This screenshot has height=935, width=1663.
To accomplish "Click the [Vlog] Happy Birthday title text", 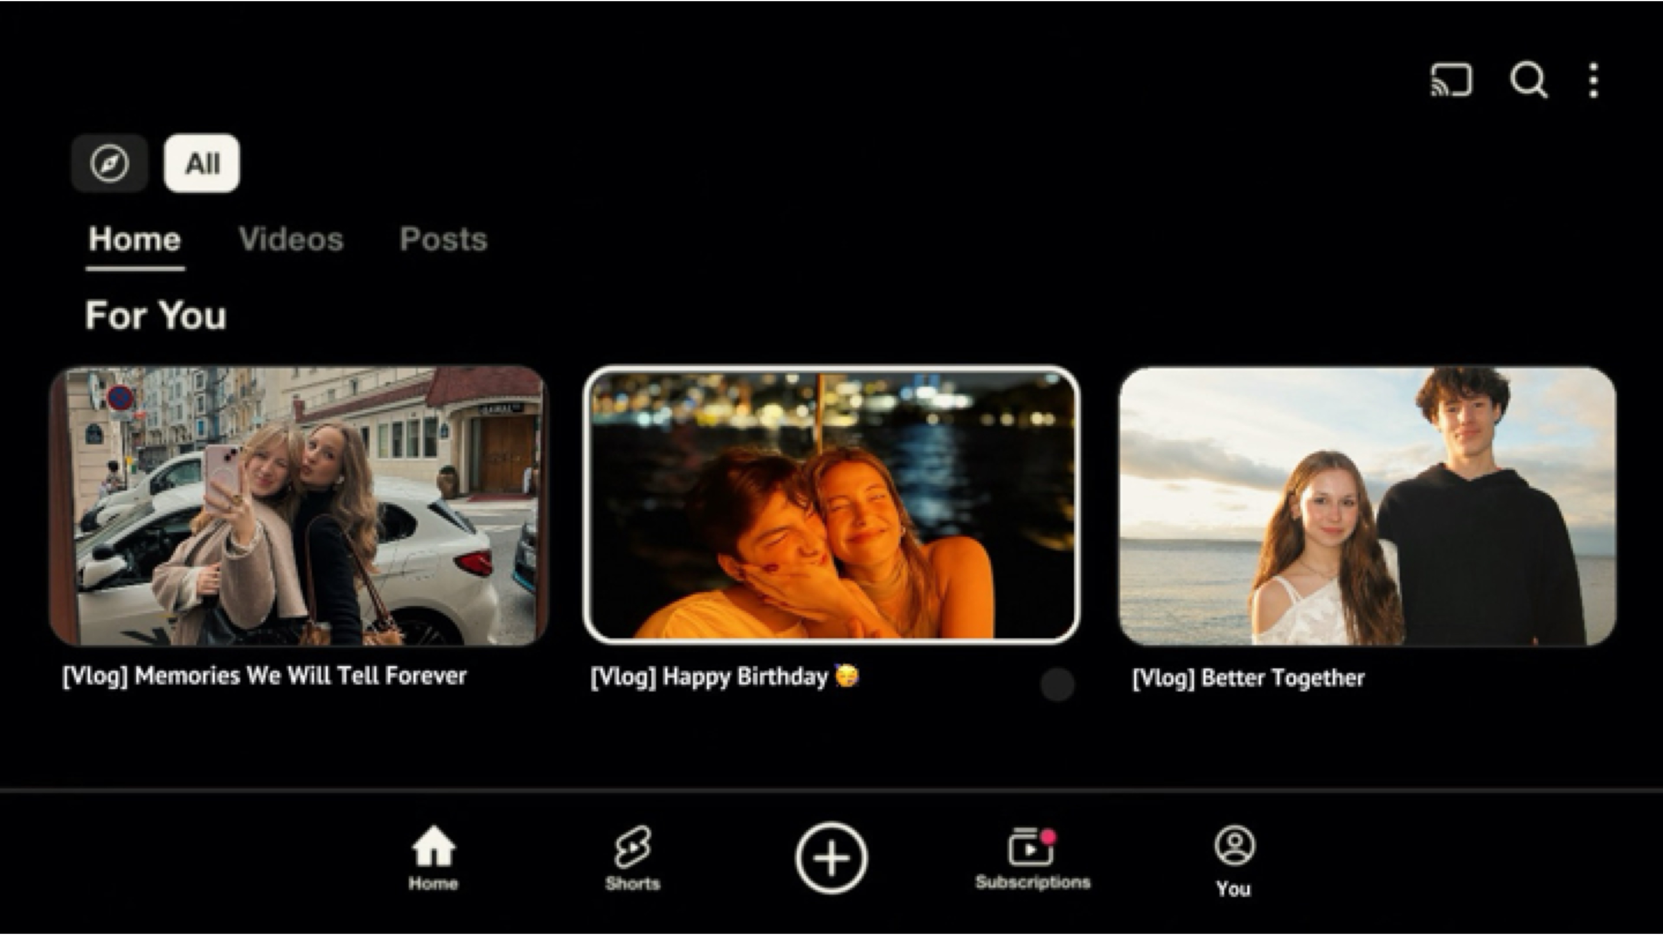I will [725, 676].
